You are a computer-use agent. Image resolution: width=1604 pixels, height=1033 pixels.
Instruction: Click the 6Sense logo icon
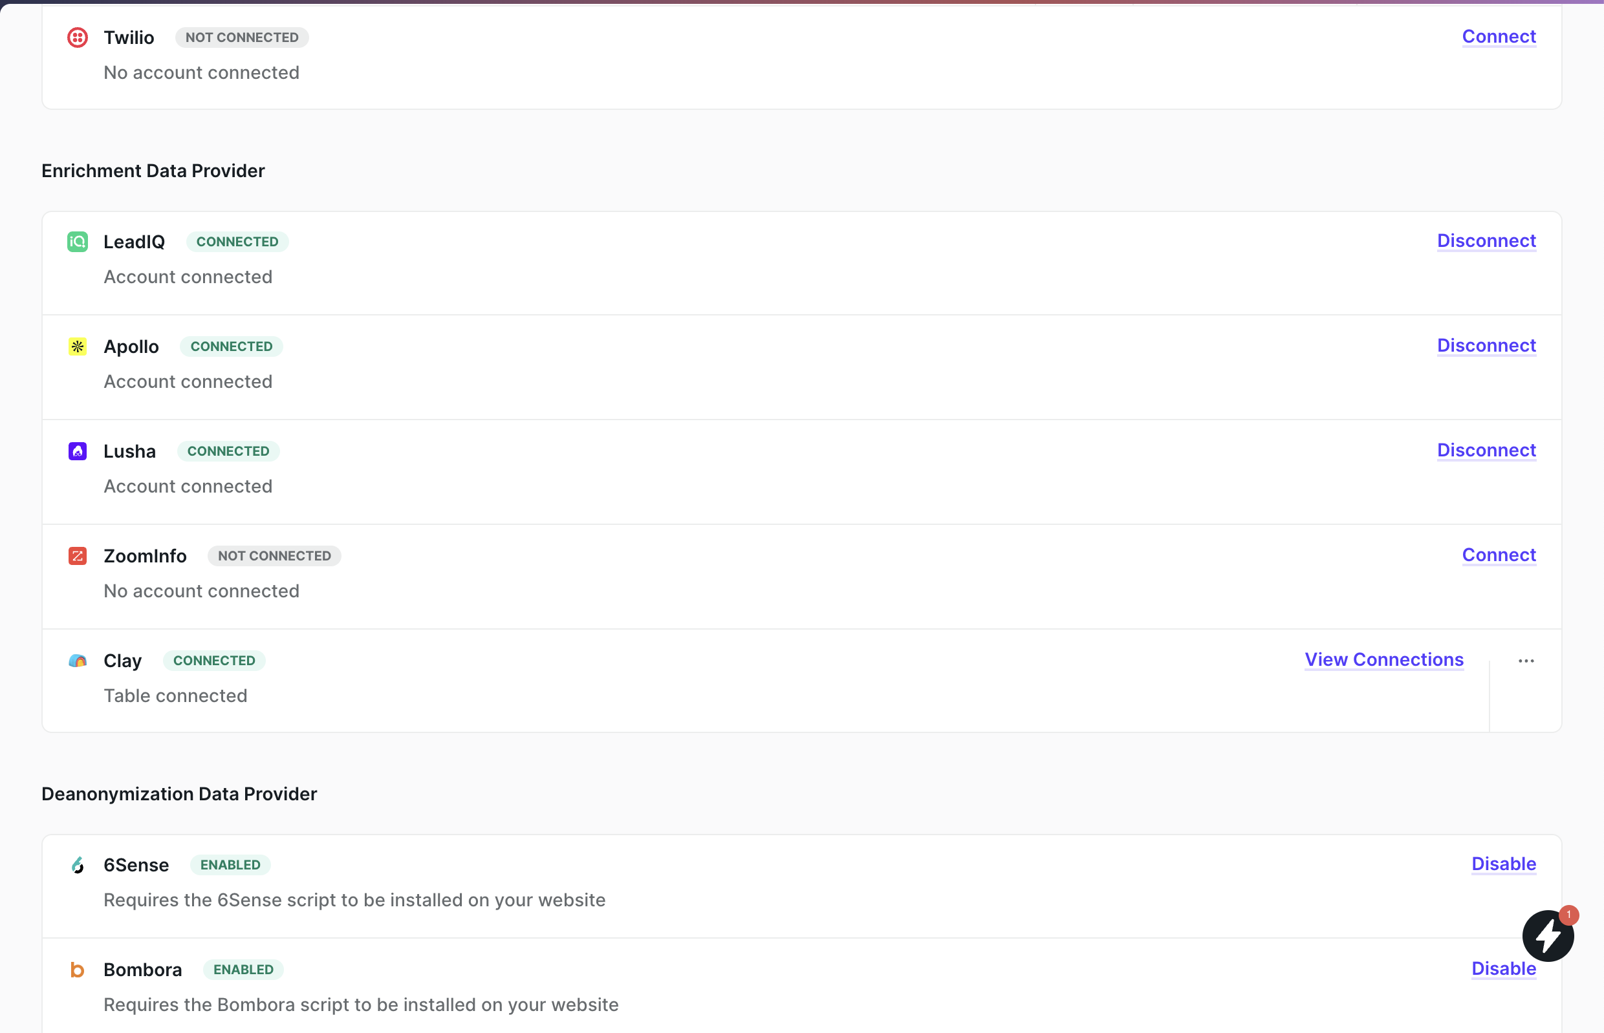(x=78, y=865)
